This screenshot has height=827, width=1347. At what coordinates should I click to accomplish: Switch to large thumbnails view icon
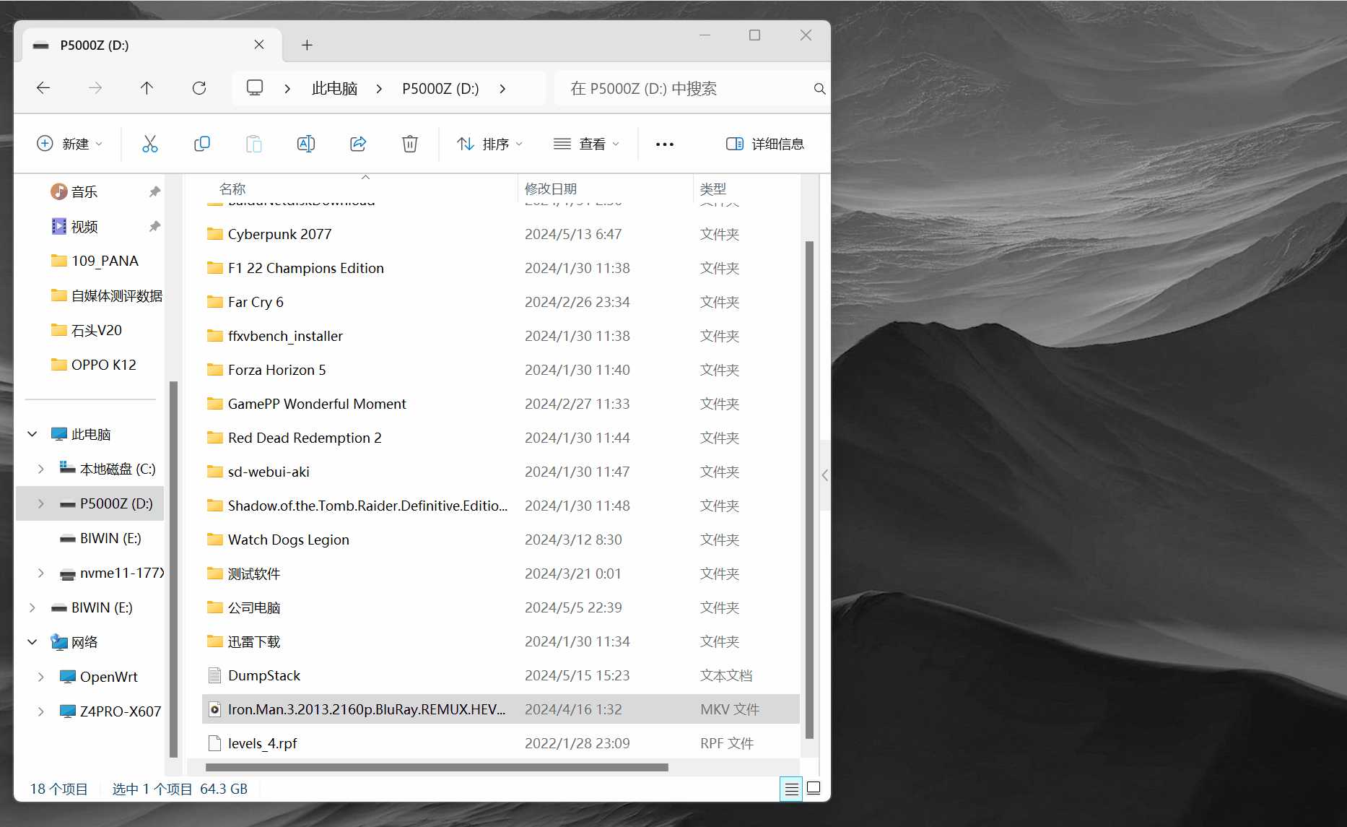(814, 789)
